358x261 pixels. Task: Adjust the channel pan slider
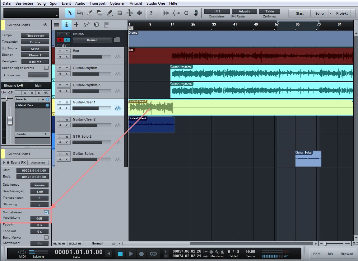tap(7, 98)
